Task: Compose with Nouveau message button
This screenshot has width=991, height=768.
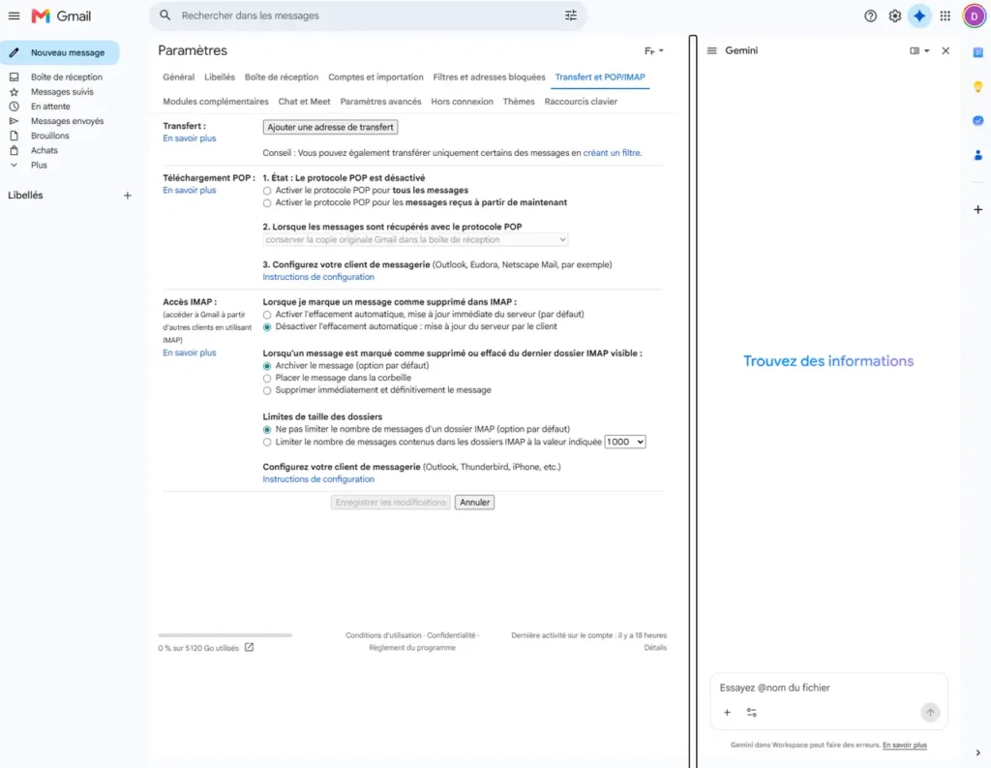Action: click(60, 52)
